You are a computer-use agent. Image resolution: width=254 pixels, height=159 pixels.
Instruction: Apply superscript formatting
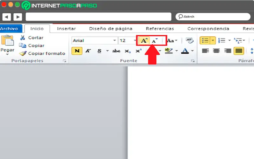coord(138,51)
